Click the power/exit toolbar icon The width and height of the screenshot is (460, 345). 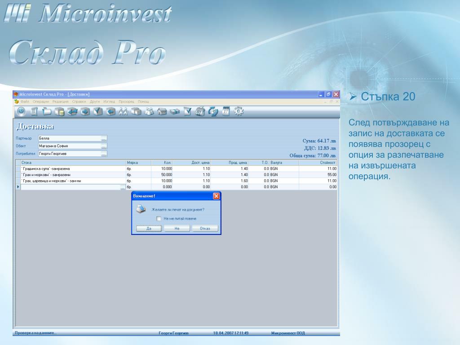pos(21,111)
